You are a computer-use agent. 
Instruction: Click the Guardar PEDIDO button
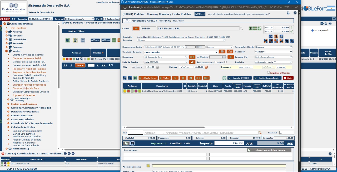coord(240,78)
